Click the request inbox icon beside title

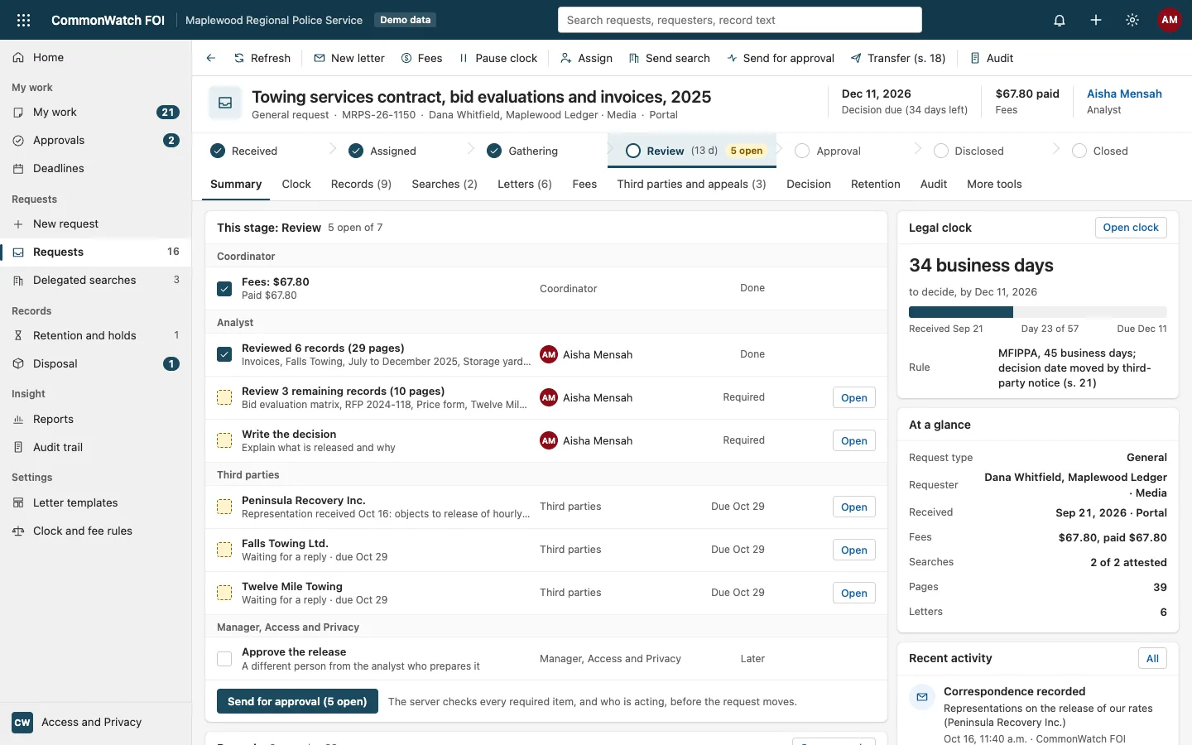point(225,103)
